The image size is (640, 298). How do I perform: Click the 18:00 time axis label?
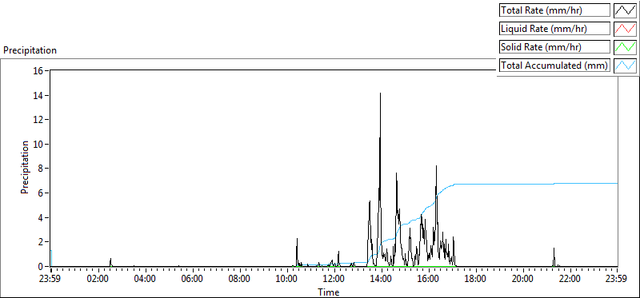pos(476,280)
